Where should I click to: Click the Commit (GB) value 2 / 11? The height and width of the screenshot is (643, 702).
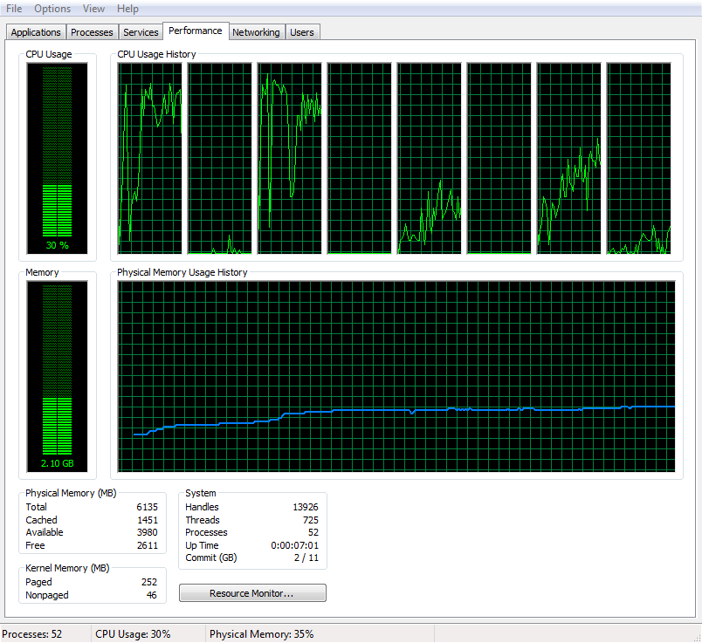pos(306,558)
